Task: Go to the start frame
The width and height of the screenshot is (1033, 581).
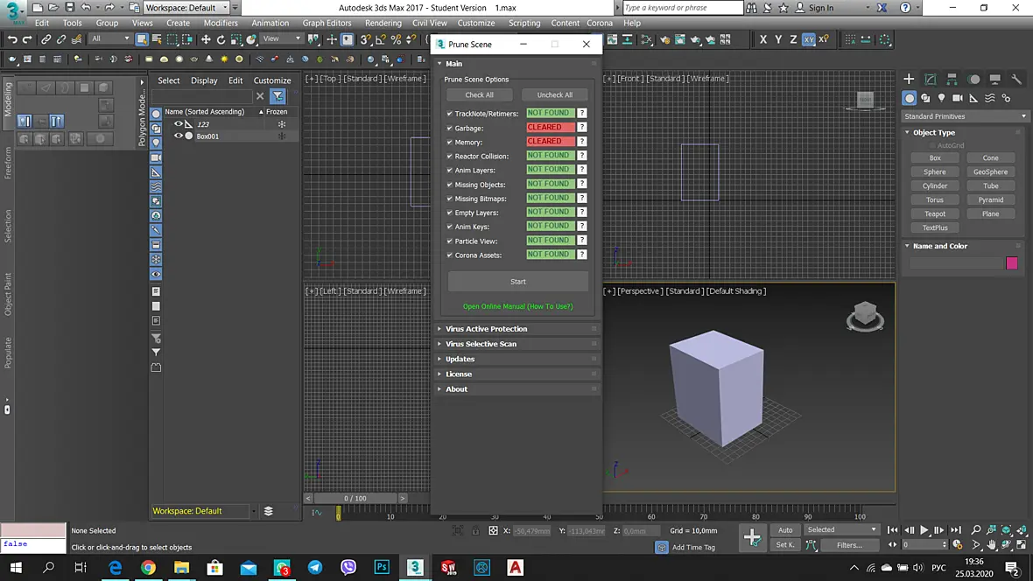Action: click(893, 529)
